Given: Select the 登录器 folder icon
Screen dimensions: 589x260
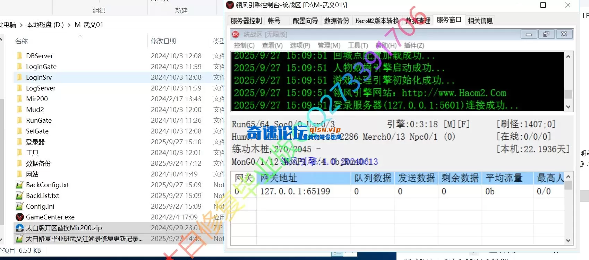Looking at the screenshot, I should coord(19,142).
